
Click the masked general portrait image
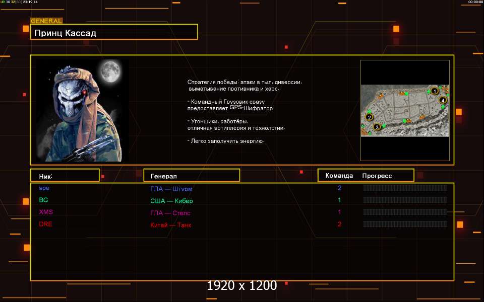click(x=82, y=110)
